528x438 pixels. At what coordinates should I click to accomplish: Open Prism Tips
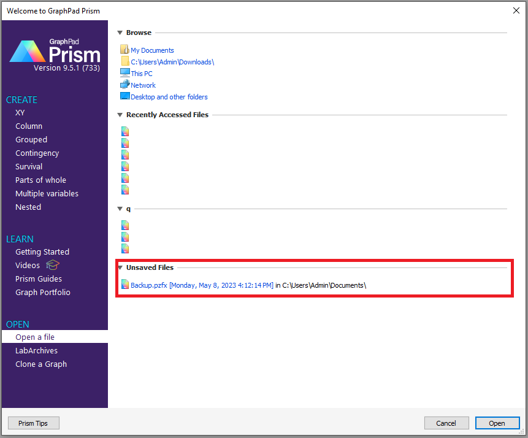click(x=34, y=423)
